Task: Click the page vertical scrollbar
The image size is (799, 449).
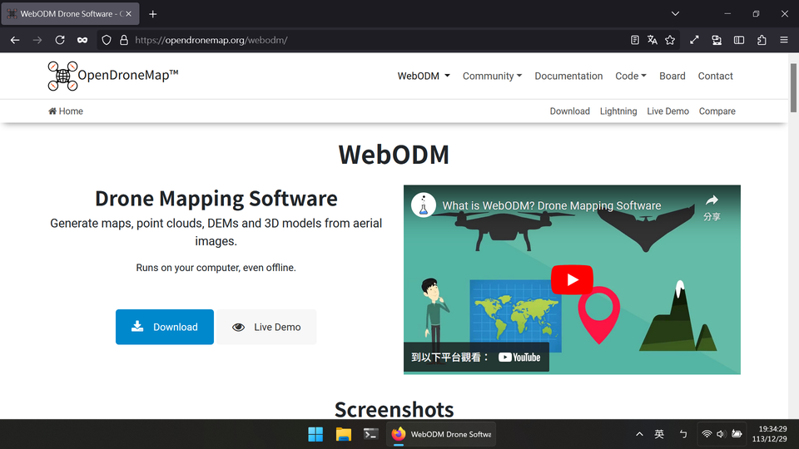Action: (x=793, y=87)
